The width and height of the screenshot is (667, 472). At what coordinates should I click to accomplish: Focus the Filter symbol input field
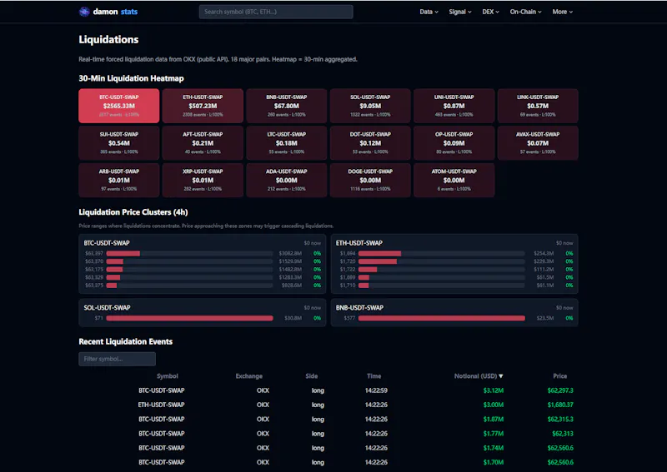pos(117,359)
